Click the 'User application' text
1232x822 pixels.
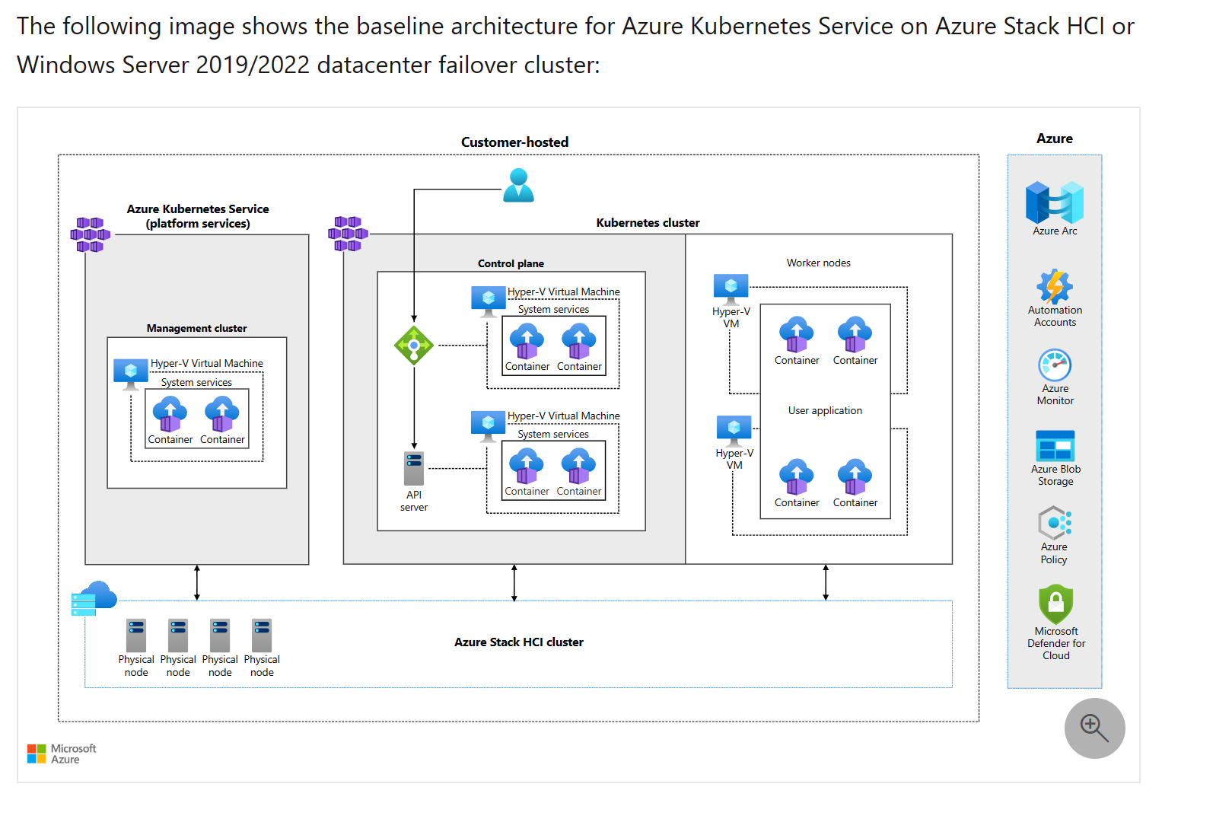click(x=826, y=410)
